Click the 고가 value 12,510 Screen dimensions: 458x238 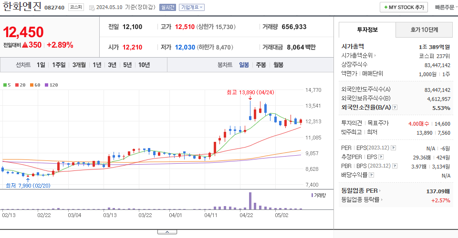pos(185,27)
